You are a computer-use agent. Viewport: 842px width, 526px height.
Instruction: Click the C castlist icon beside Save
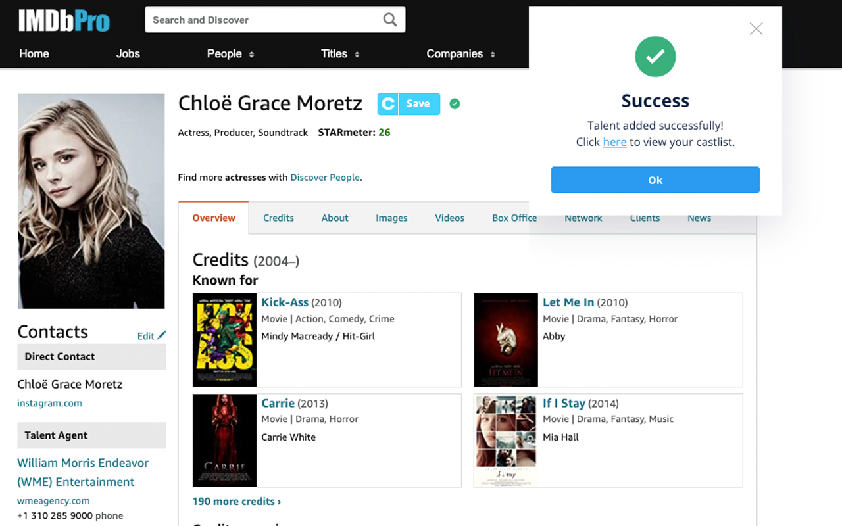388,104
